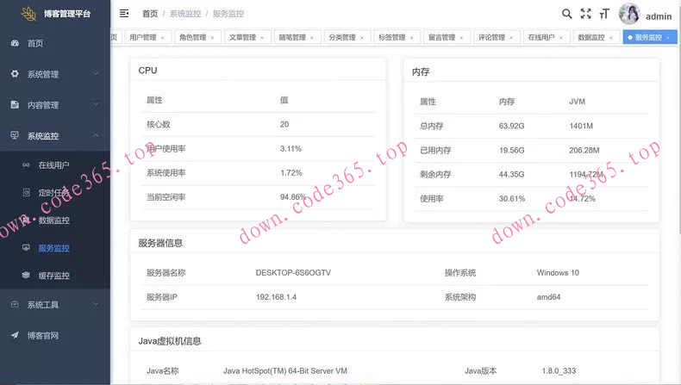Close the 分类管理 tab
681x385 pixels.
click(362, 38)
